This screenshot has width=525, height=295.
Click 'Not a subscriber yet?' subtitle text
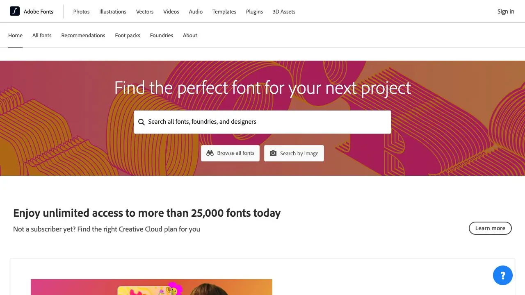pos(107,229)
